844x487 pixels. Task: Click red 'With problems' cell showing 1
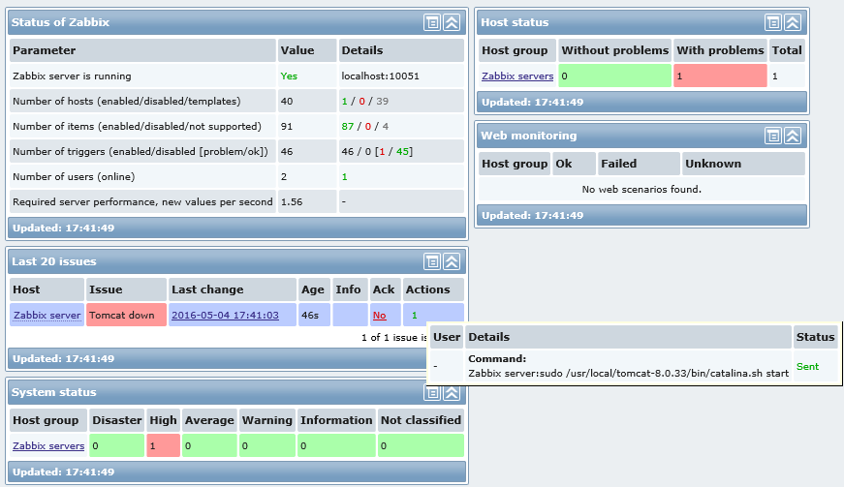pos(720,76)
